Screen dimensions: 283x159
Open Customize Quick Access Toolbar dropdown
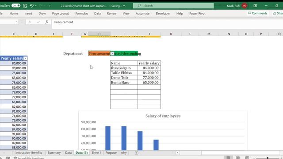click(50, 6)
